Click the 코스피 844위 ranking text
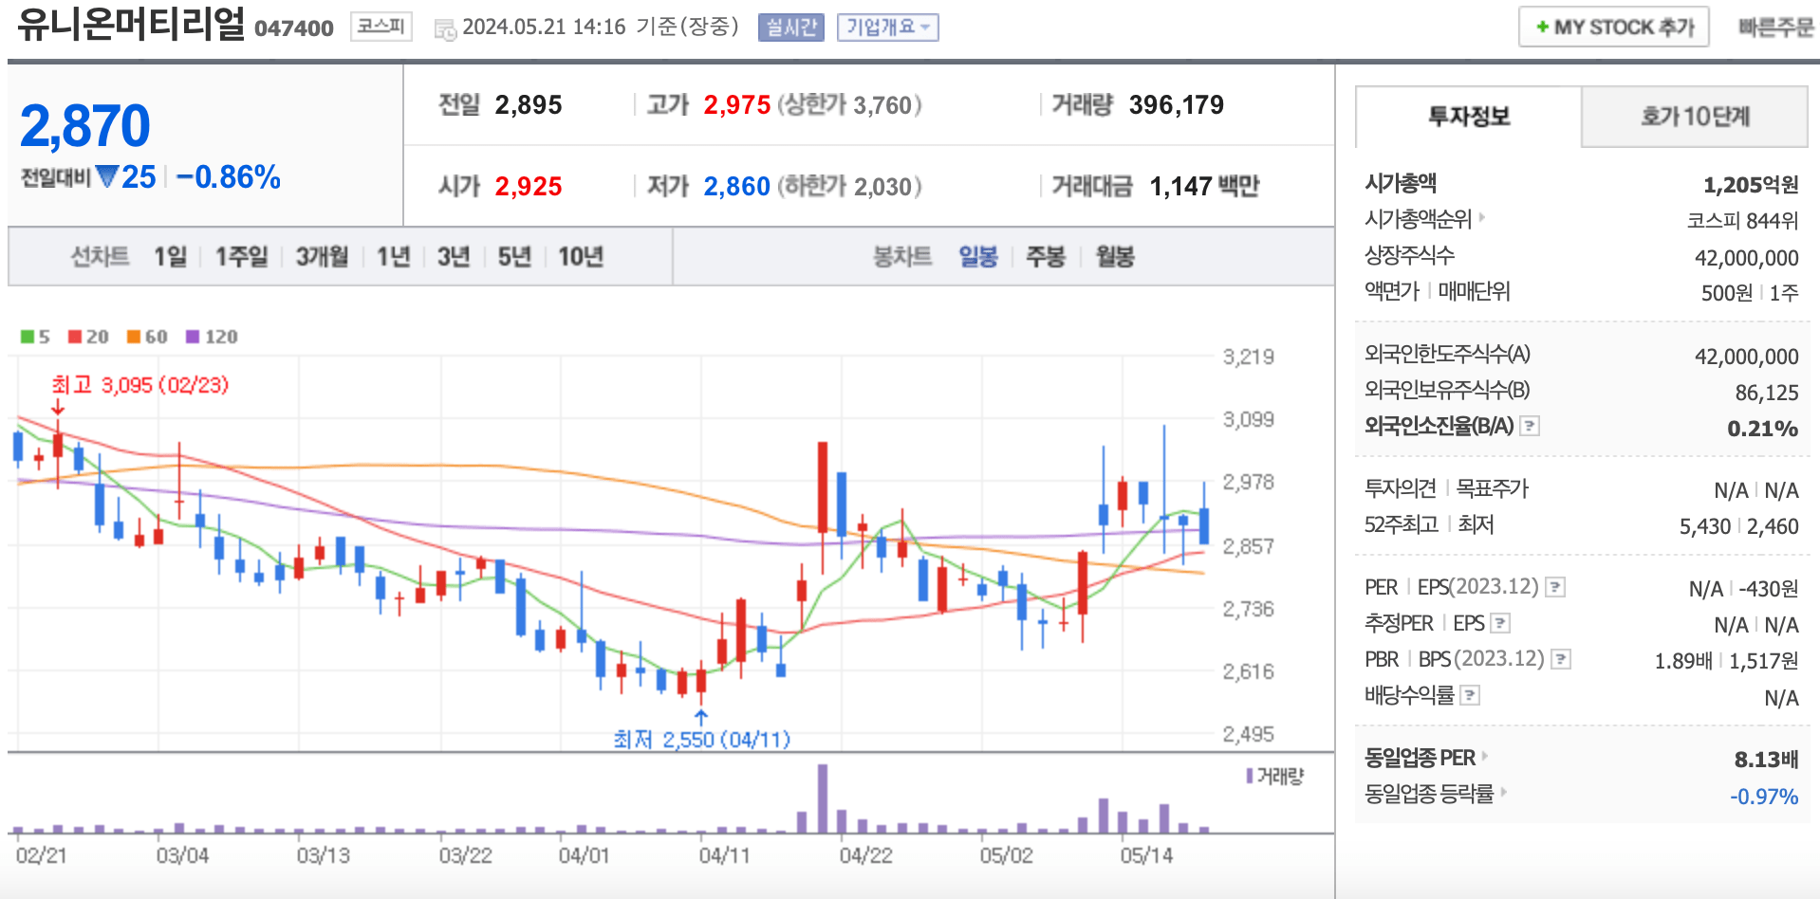This screenshot has height=899, width=1820. coord(1742,221)
